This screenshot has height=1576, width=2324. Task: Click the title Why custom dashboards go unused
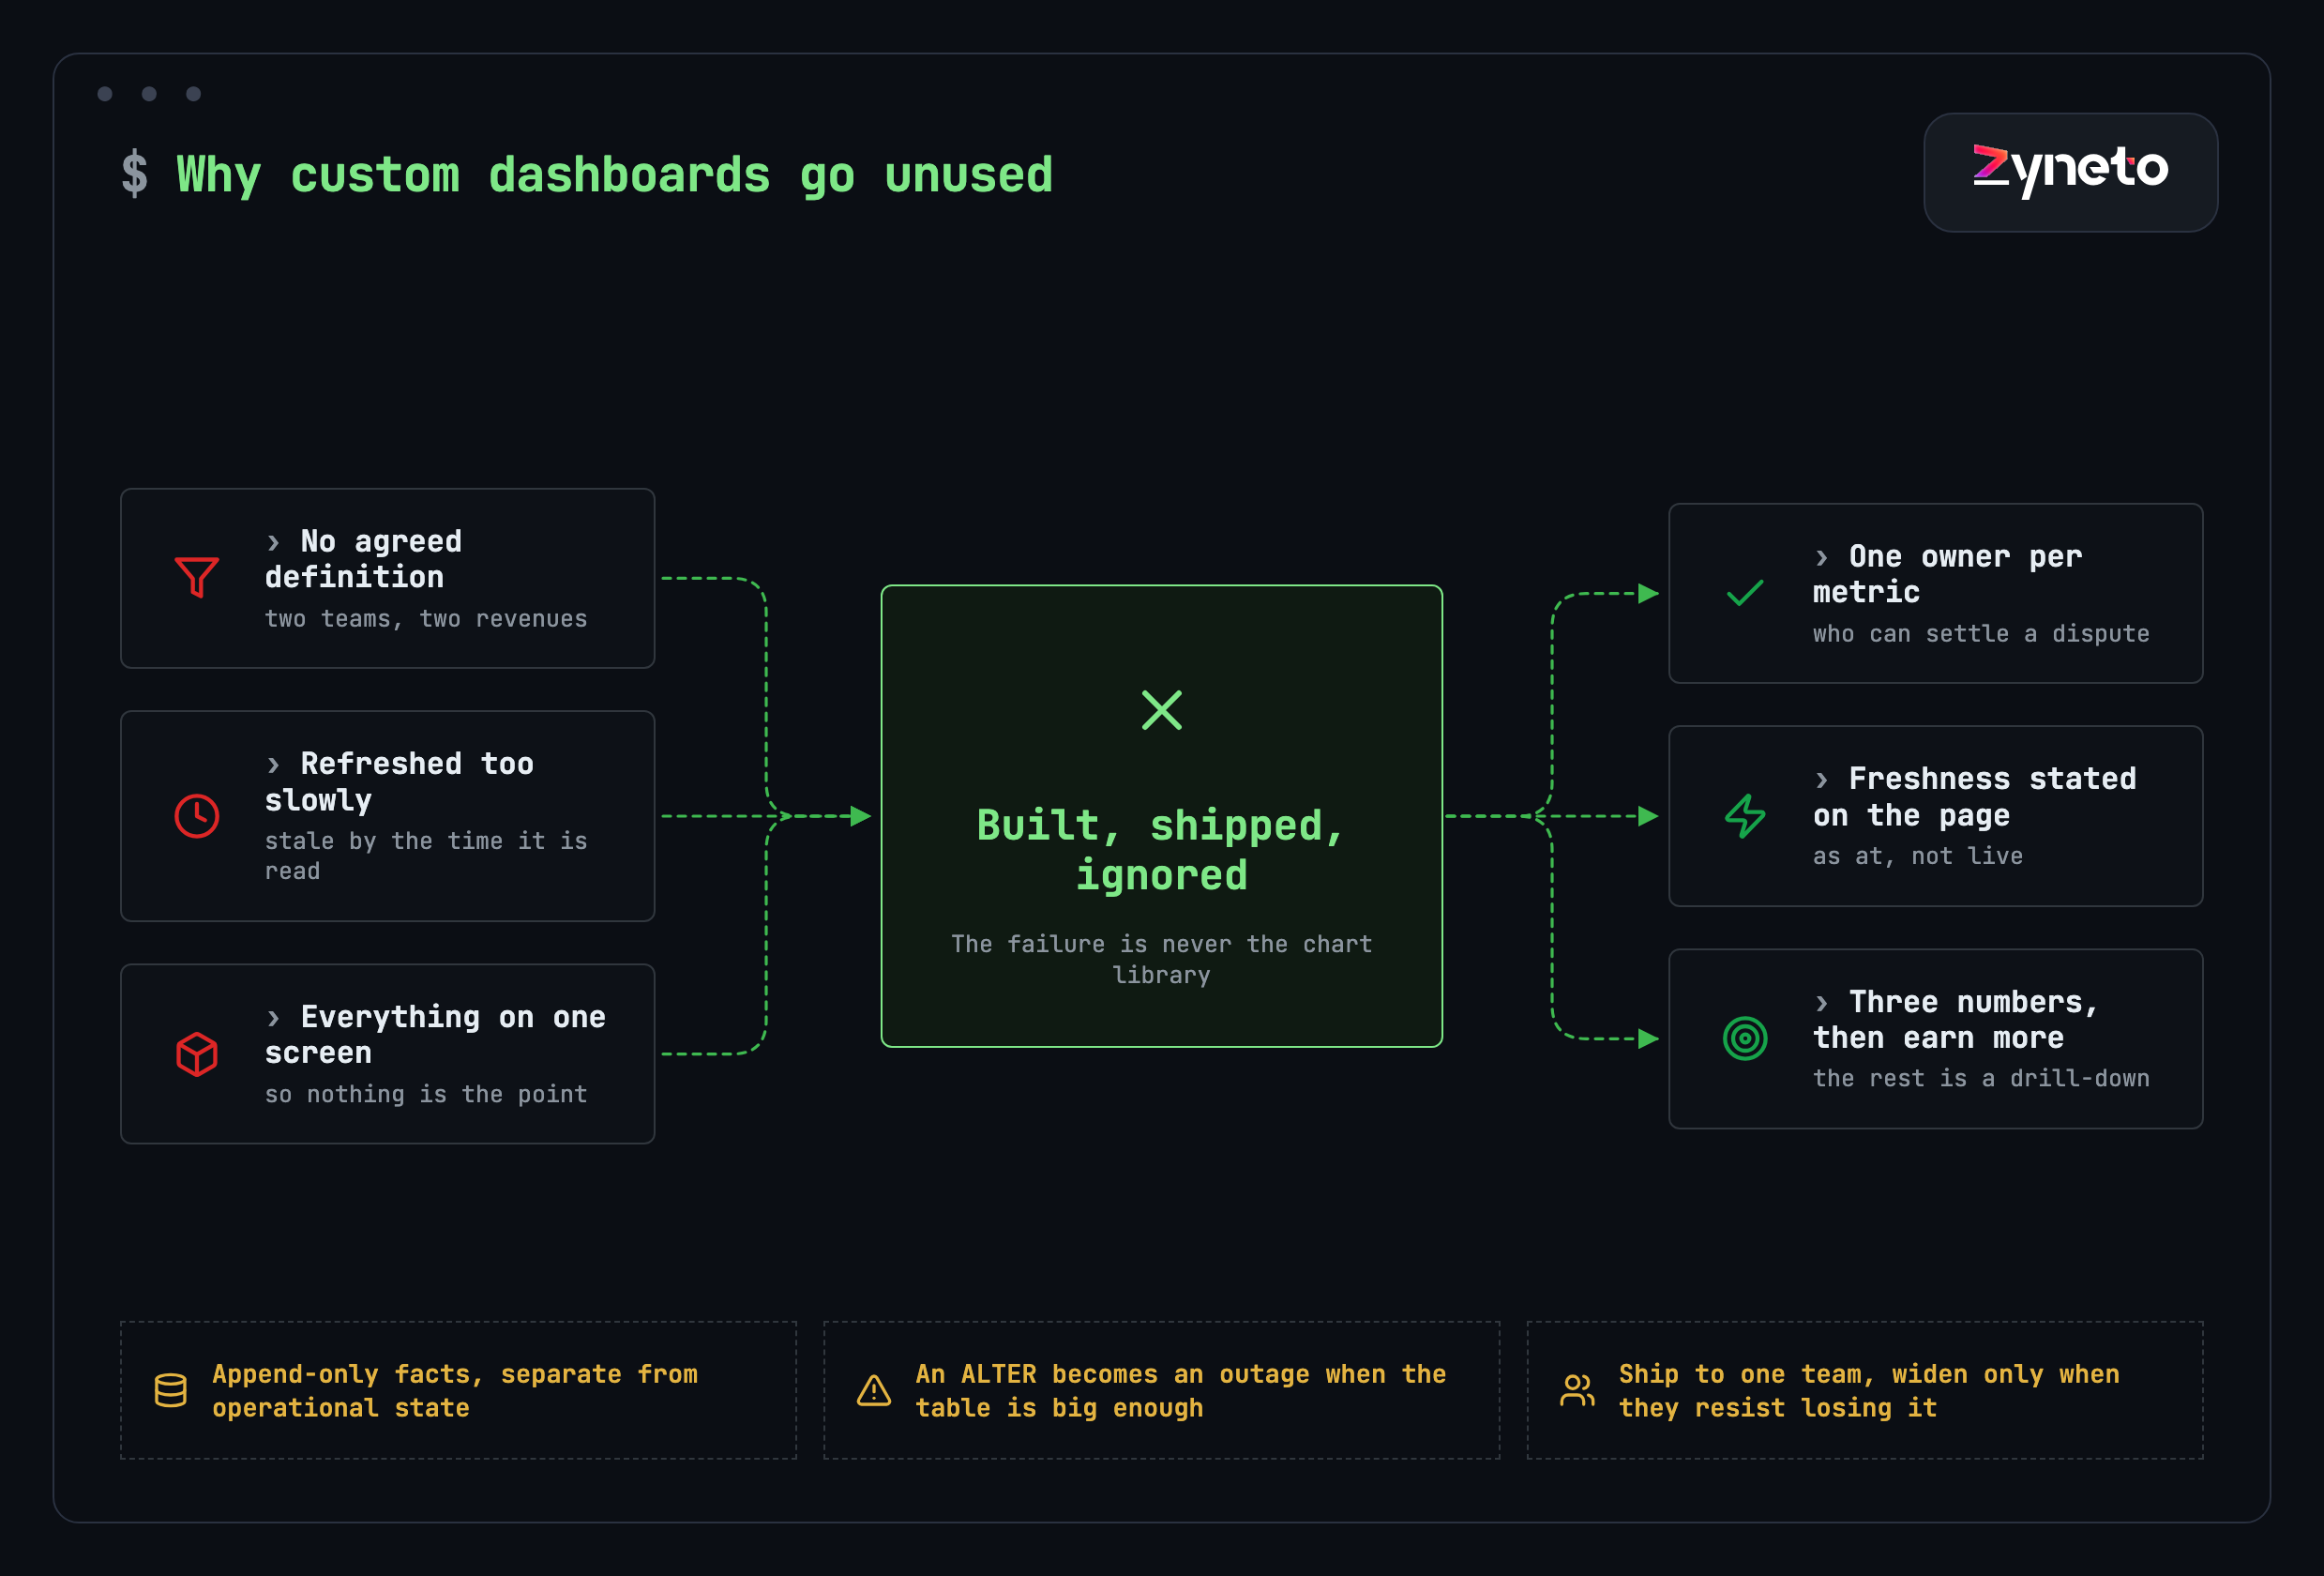click(614, 175)
